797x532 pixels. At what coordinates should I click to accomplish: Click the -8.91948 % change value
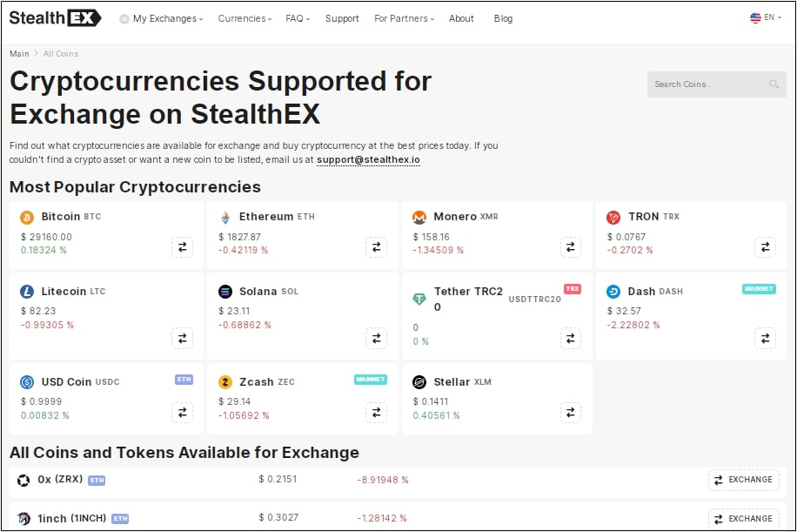383,480
